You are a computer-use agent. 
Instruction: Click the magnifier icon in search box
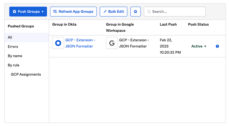coord(149,12)
